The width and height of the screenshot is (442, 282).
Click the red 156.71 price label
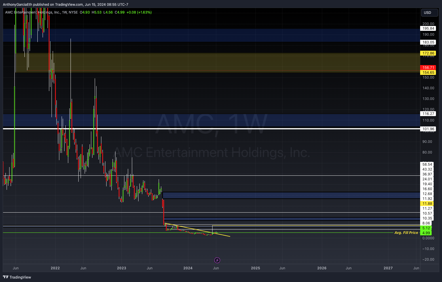click(428, 68)
